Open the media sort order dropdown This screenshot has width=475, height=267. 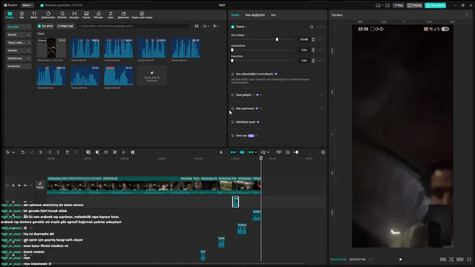click(206, 26)
